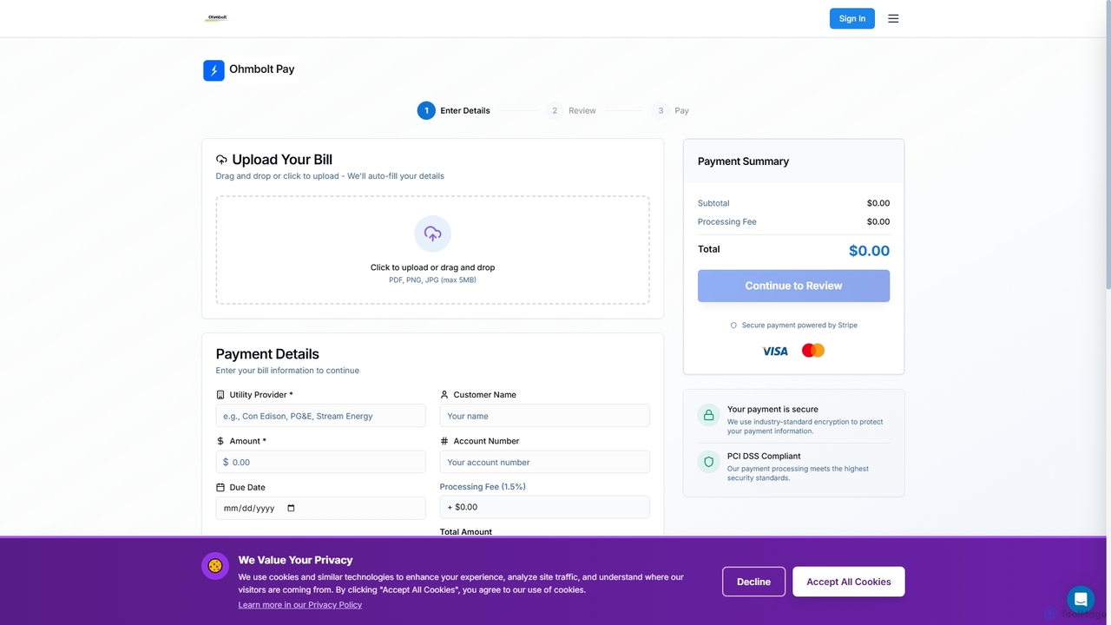Viewport: 1111px width, 625px height.
Task: Click the shield icon beside PCI DSS Compliant
Action: 708,462
